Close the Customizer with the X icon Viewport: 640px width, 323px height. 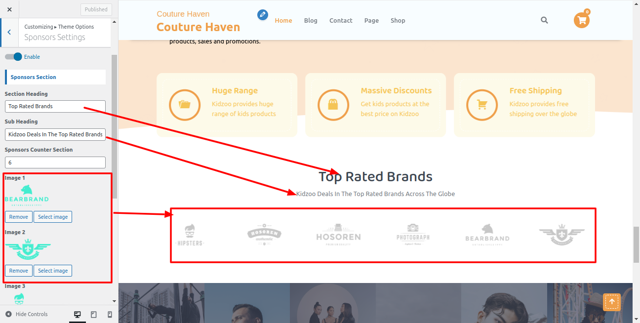pos(9,9)
